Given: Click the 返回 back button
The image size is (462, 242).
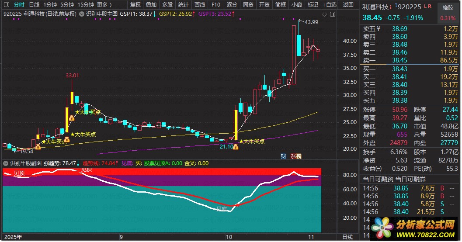Looking at the screenshot, I should pyautogui.click(x=348, y=5).
